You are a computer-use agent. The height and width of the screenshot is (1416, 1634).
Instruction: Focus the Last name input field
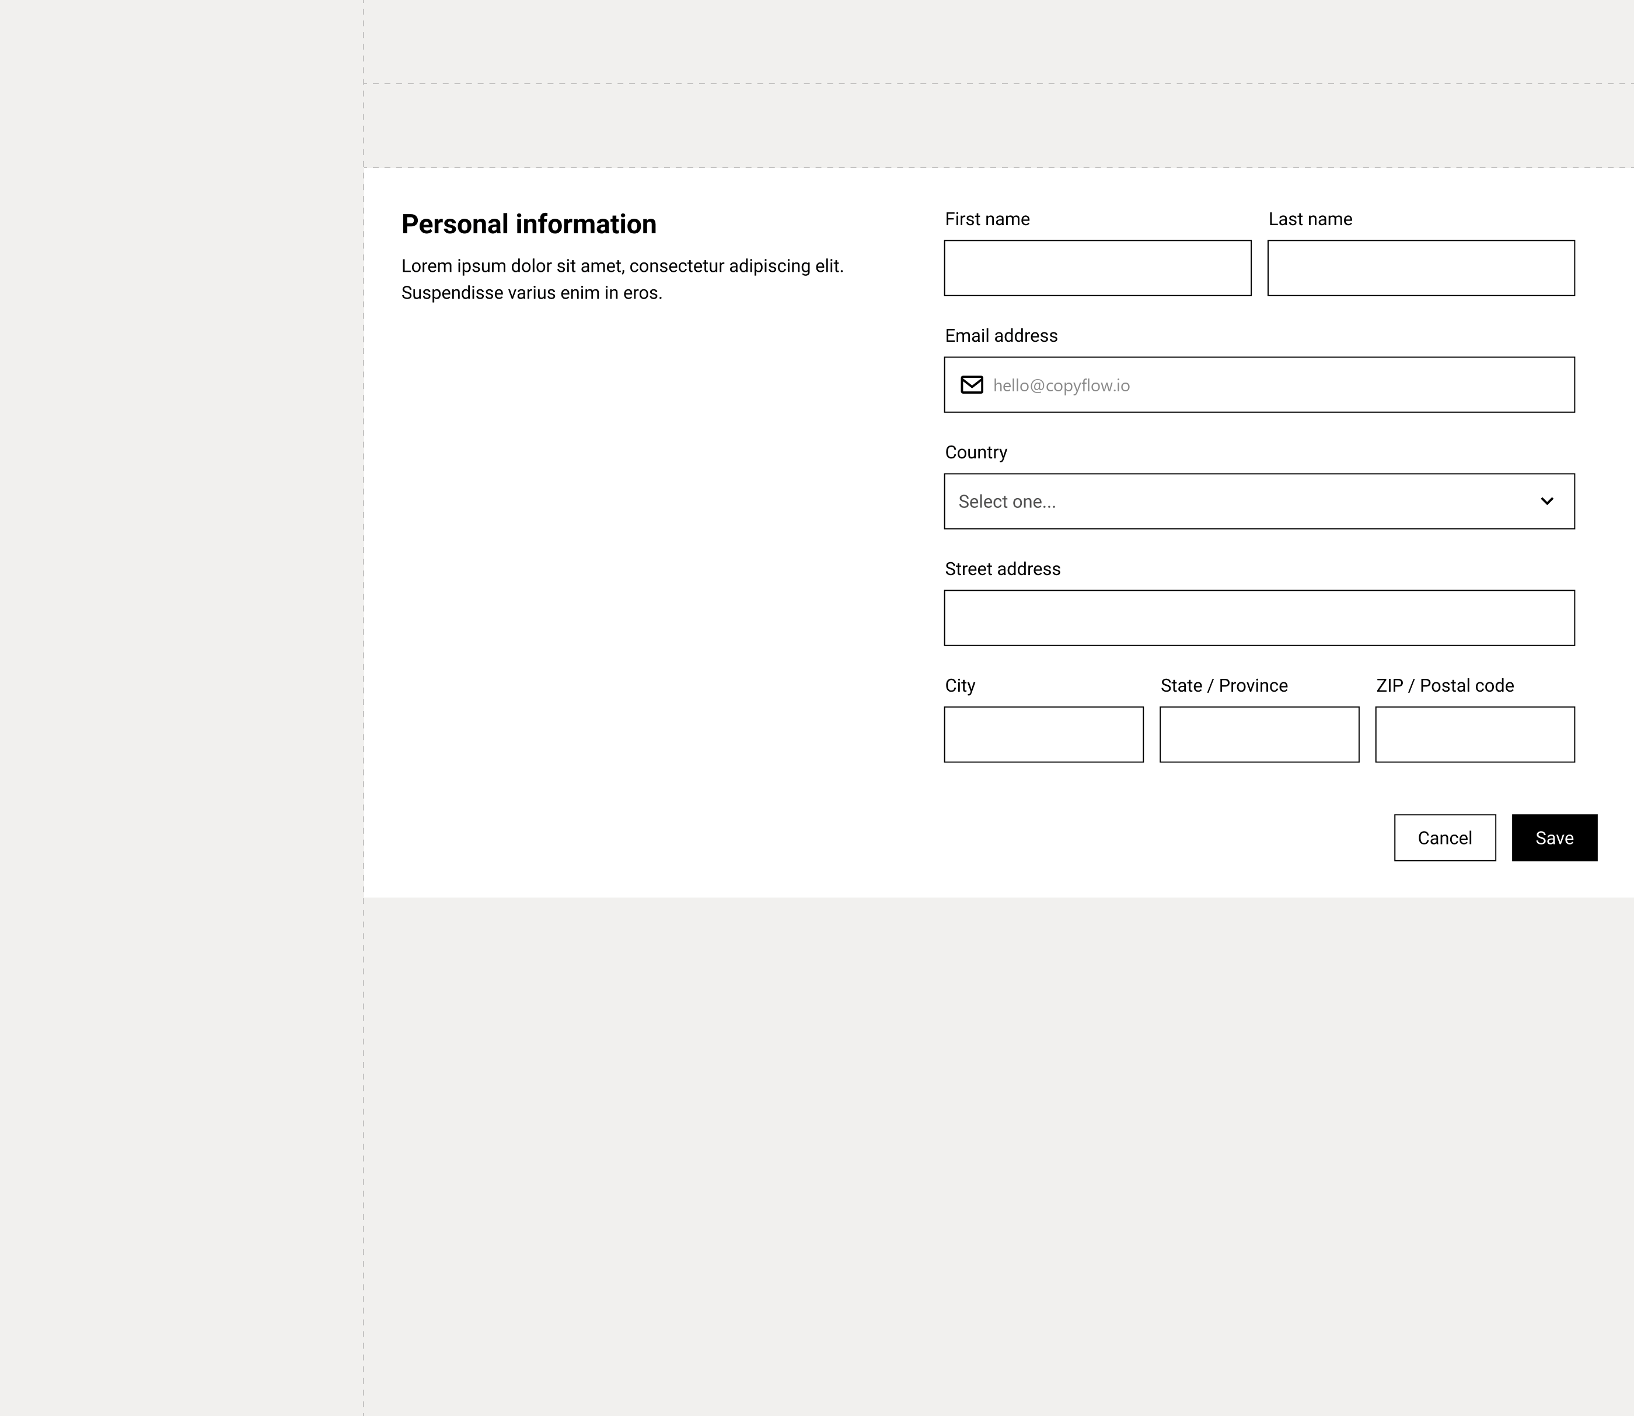[x=1422, y=268]
